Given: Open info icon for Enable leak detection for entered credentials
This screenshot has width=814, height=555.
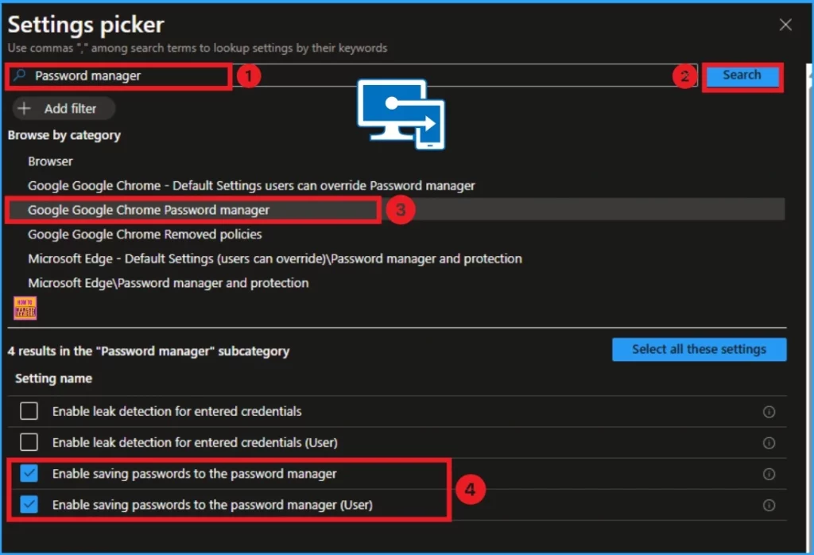Looking at the screenshot, I should coord(769,412).
